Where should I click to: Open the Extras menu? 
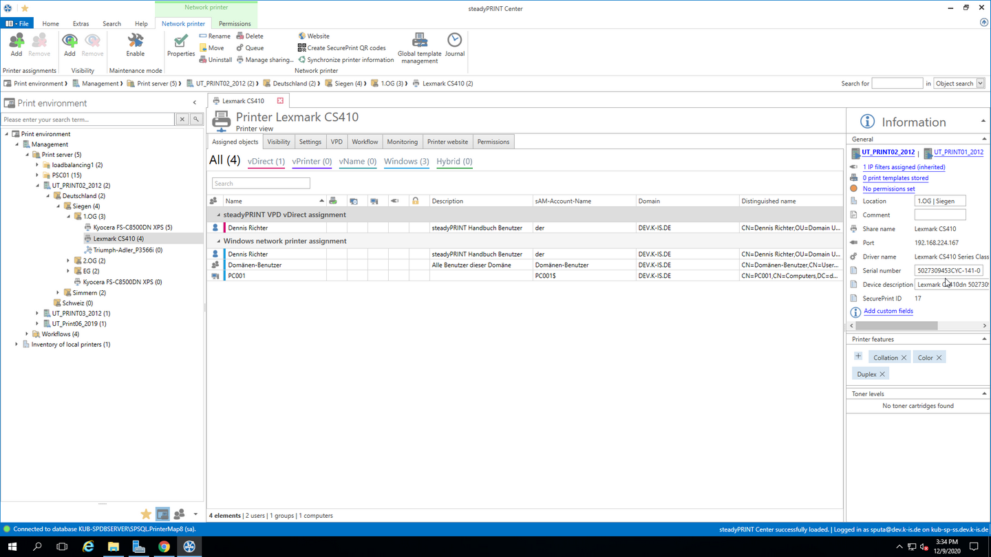pyautogui.click(x=81, y=23)
